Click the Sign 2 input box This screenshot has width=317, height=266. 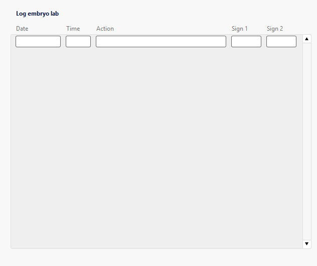point(281,42)
